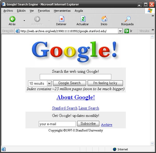
Task: Click 'Search the web using Google!' text
Action: [x=75, y=71]
